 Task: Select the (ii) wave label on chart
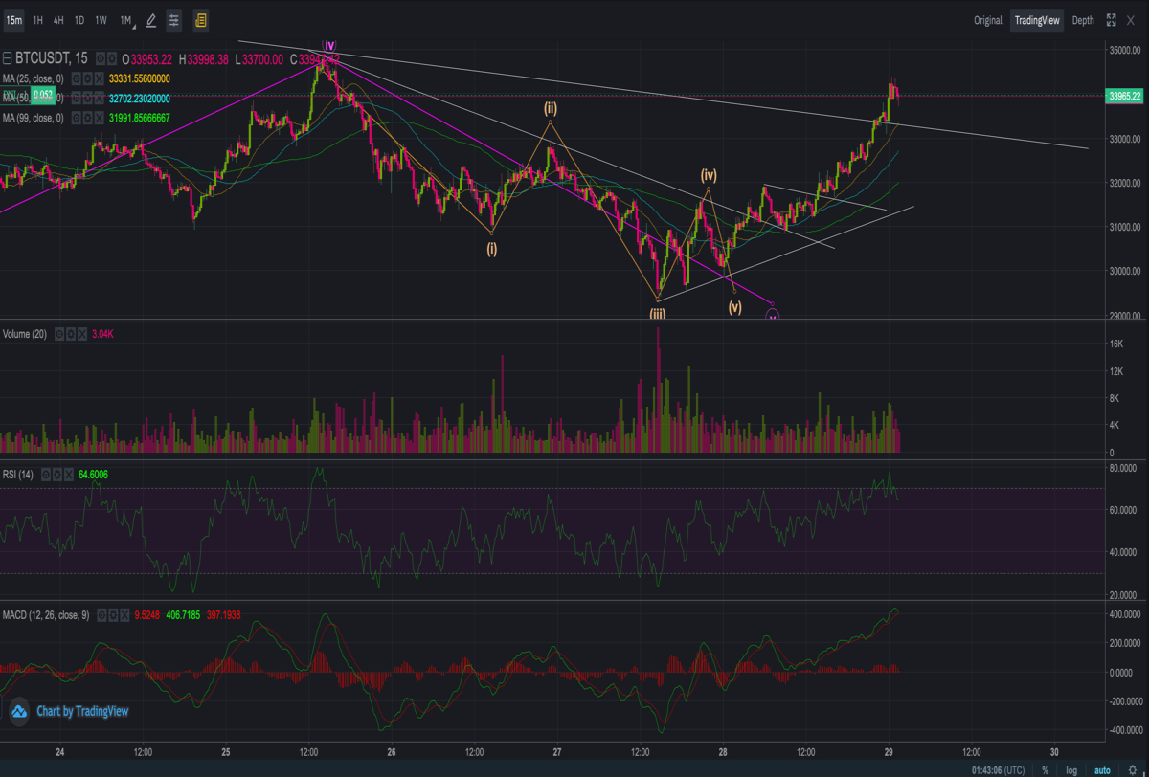pyautogui.click(x=552, y=108)
